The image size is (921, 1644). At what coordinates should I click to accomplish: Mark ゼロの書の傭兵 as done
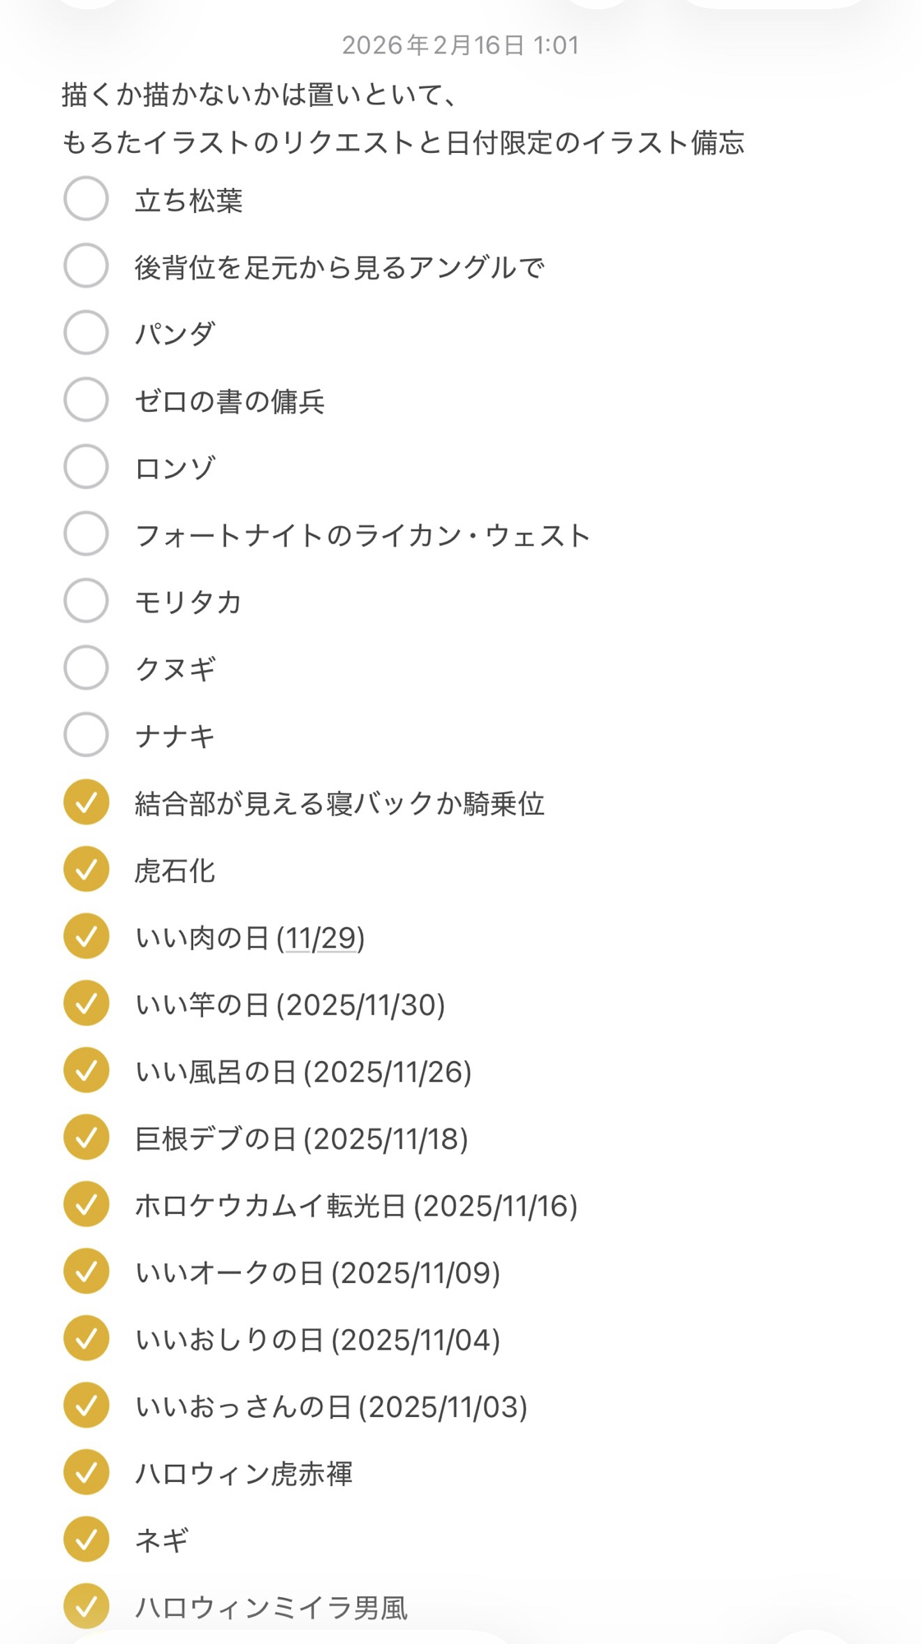pyautogui.click(x=86, y=400)
